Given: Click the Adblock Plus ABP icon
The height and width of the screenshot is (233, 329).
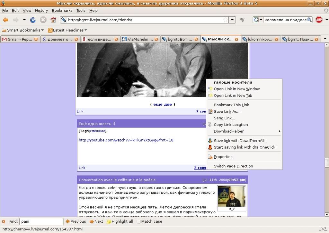Looking at the screenshot, I should click(x=319, y=20).
